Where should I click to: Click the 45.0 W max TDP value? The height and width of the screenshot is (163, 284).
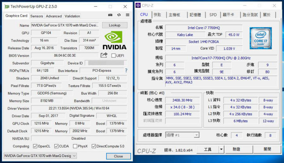(234, 35)
